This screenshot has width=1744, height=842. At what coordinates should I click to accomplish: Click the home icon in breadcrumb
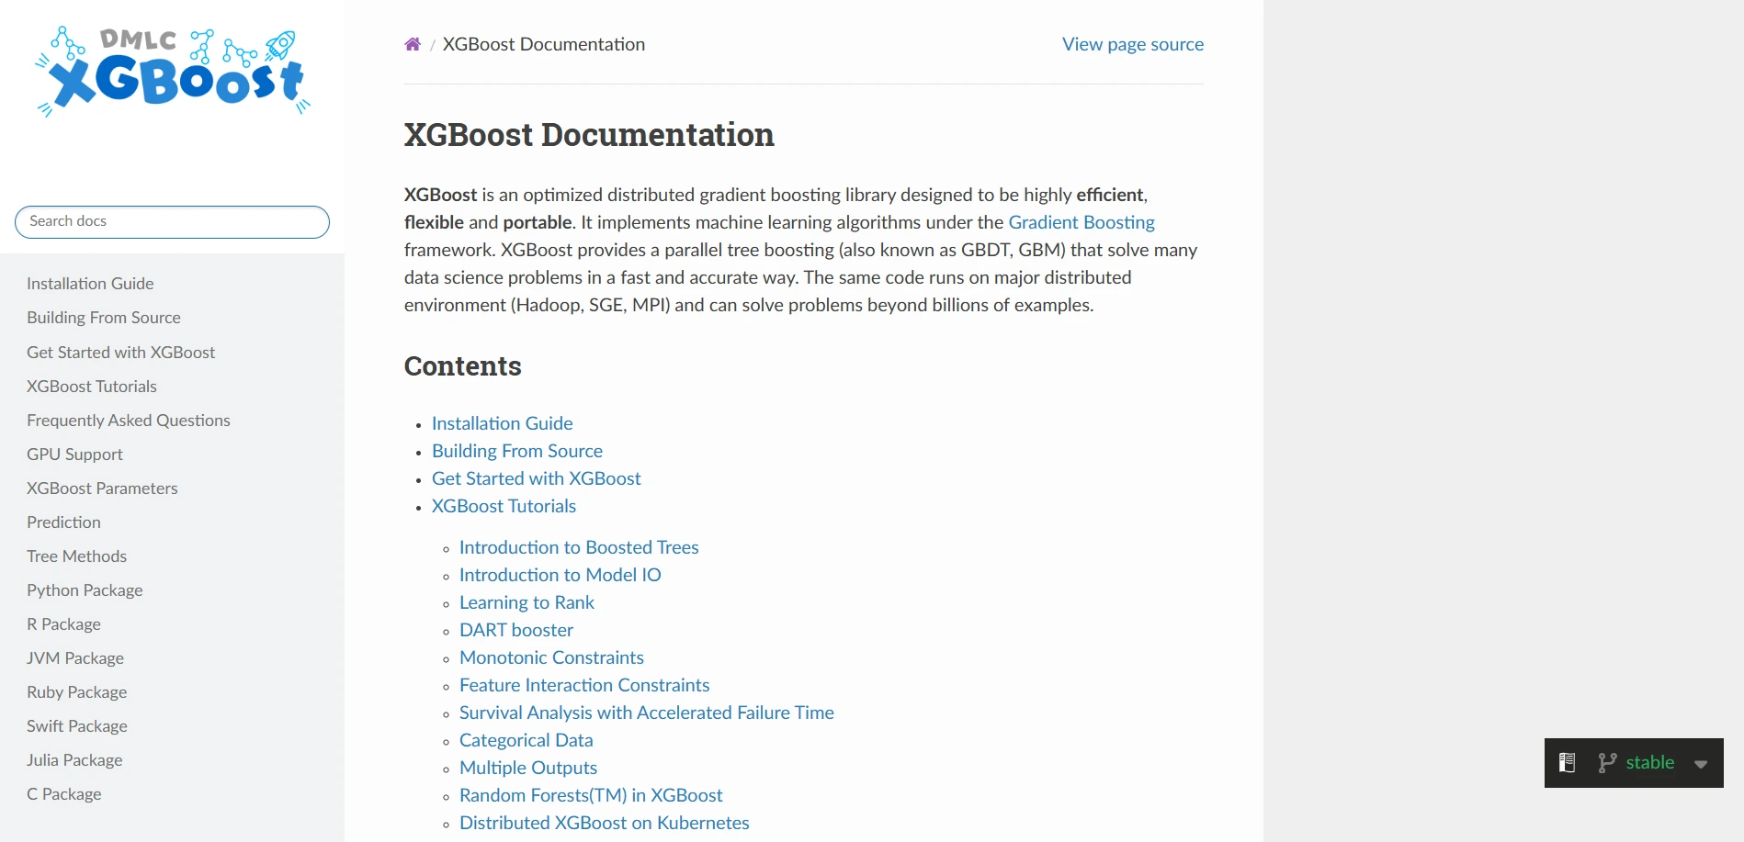point(413,44)
